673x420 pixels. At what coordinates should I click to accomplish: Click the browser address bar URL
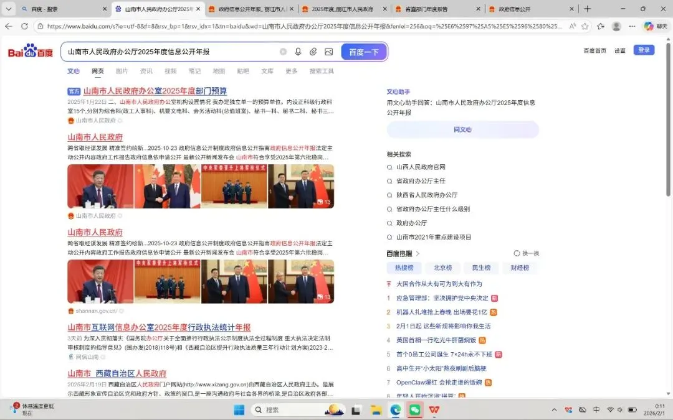[x=304, y=26]
